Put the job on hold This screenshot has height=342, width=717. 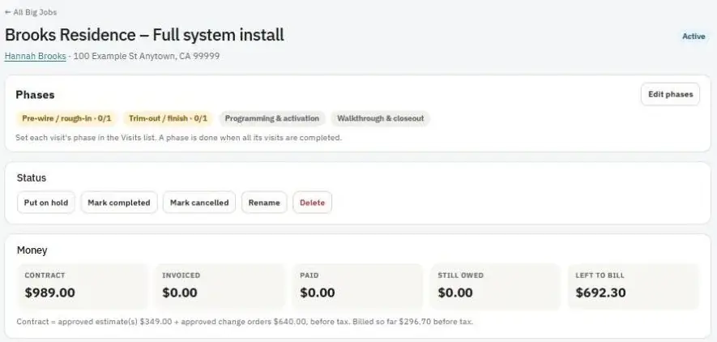tap(45, 203)
